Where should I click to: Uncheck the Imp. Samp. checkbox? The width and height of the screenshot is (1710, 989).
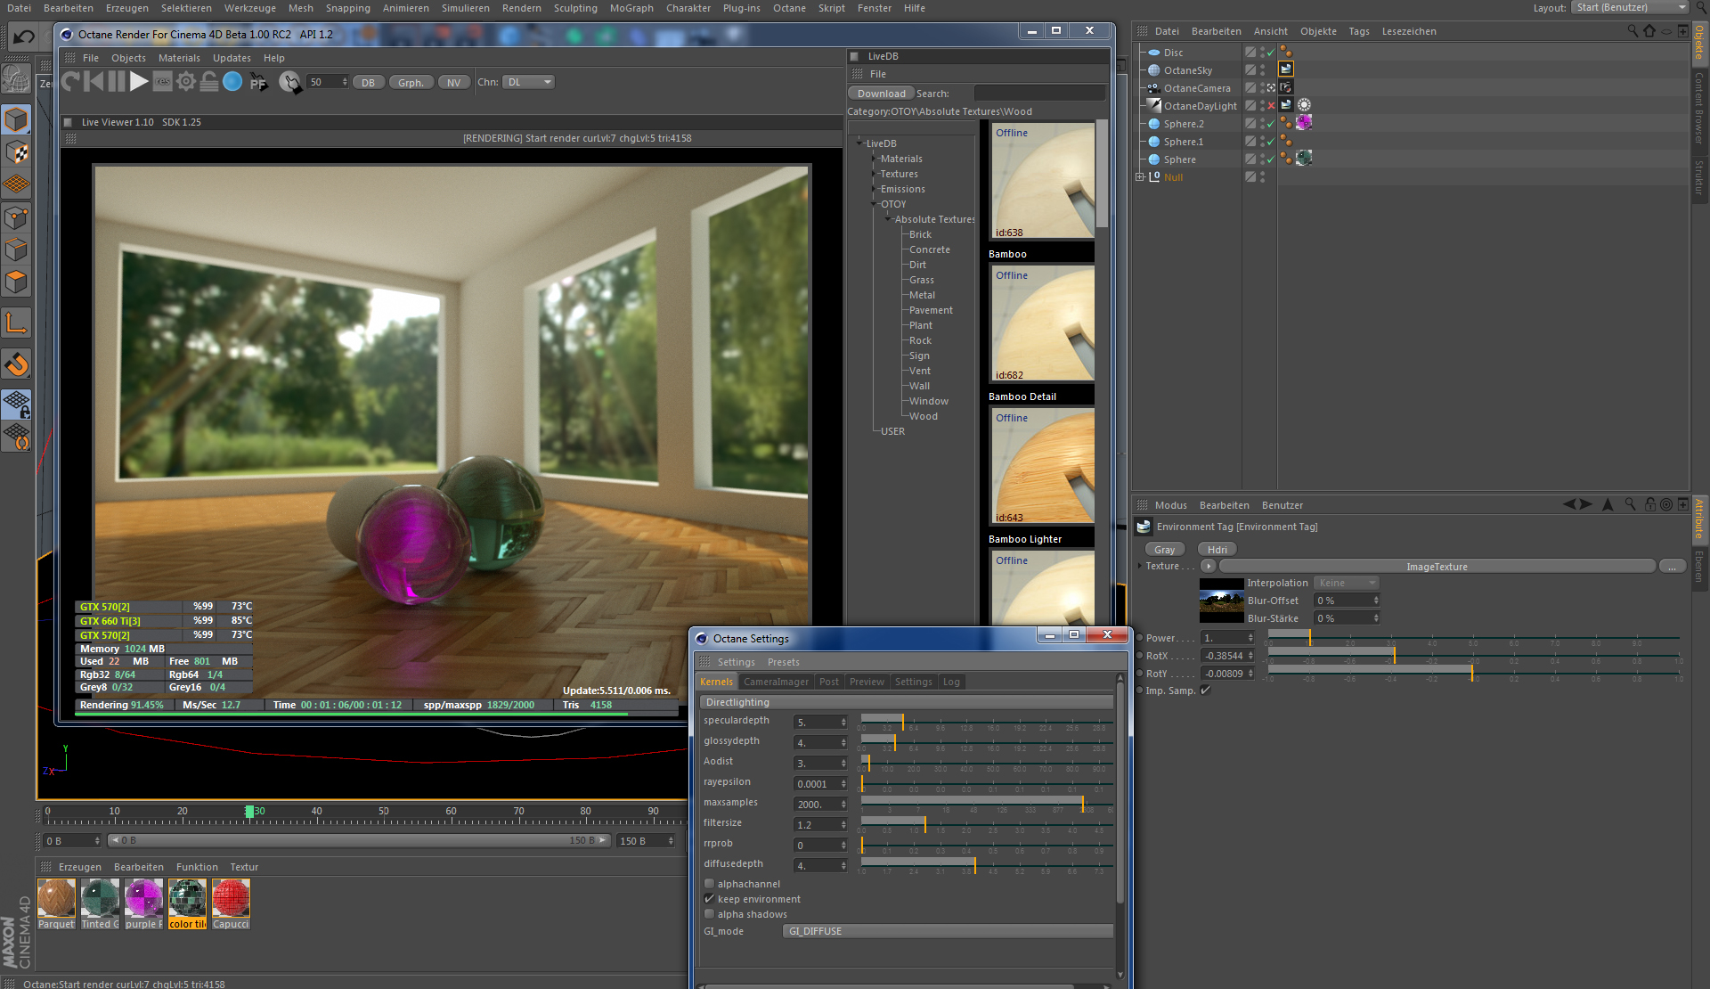(x=1206, y=691)
